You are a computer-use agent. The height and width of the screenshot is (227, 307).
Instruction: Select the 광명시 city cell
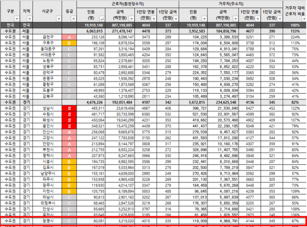47,221
